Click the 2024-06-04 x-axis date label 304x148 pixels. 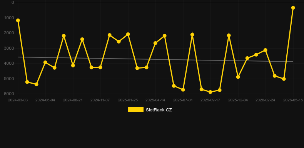coord(45,100)
